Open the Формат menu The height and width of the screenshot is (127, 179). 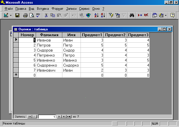tap(57, 9)
